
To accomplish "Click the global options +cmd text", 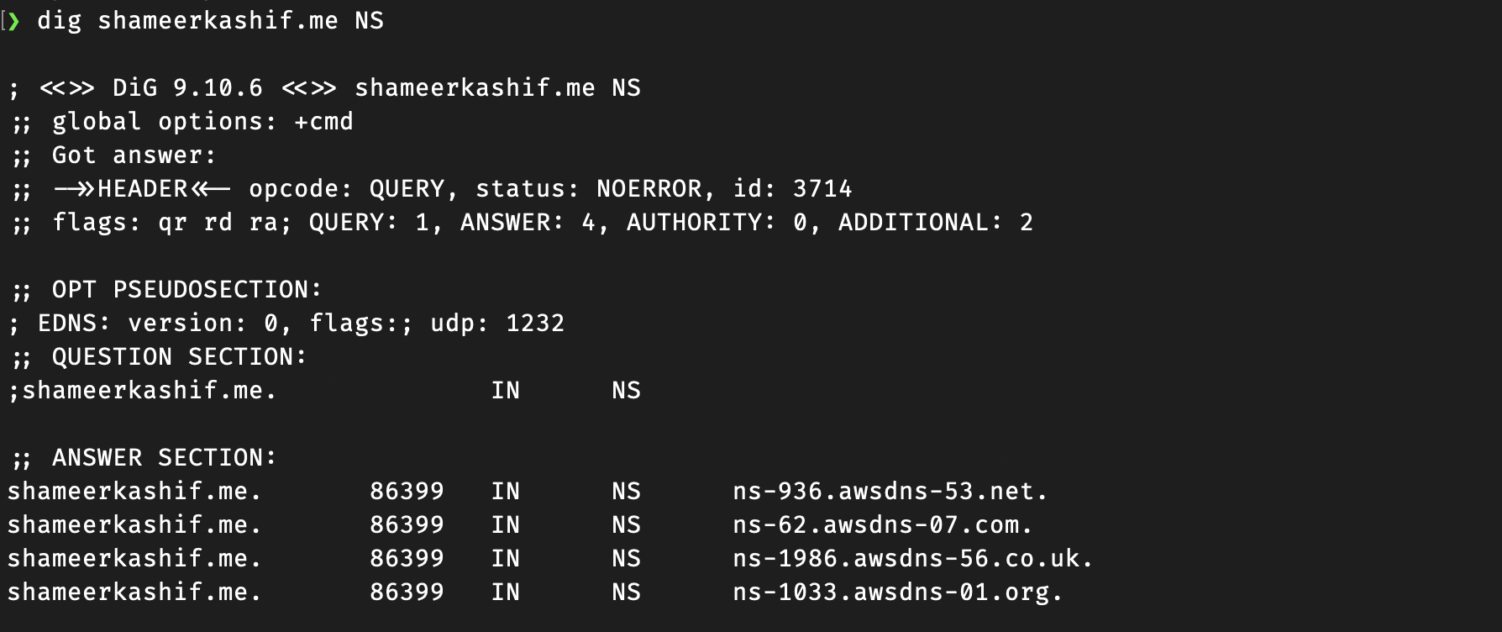I will (x=202, y=122).
